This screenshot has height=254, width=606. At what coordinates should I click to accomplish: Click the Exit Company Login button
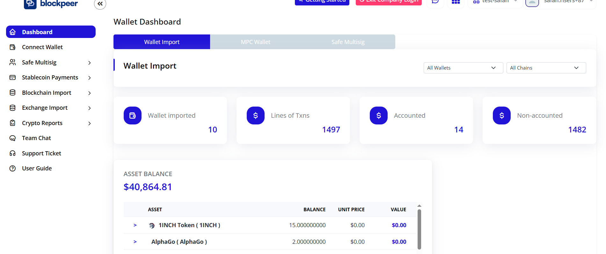389,2
